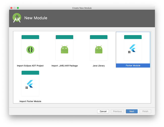
Task: Proceed with the Next button
Action: (x=132, y=111)
